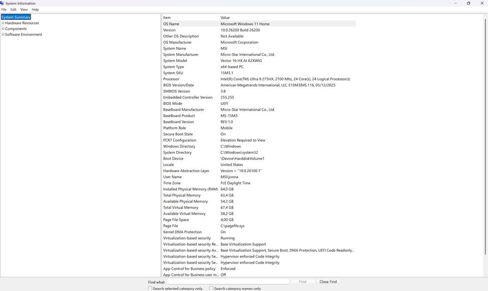
Task: Click the Item column header
Action: [191, 18]
